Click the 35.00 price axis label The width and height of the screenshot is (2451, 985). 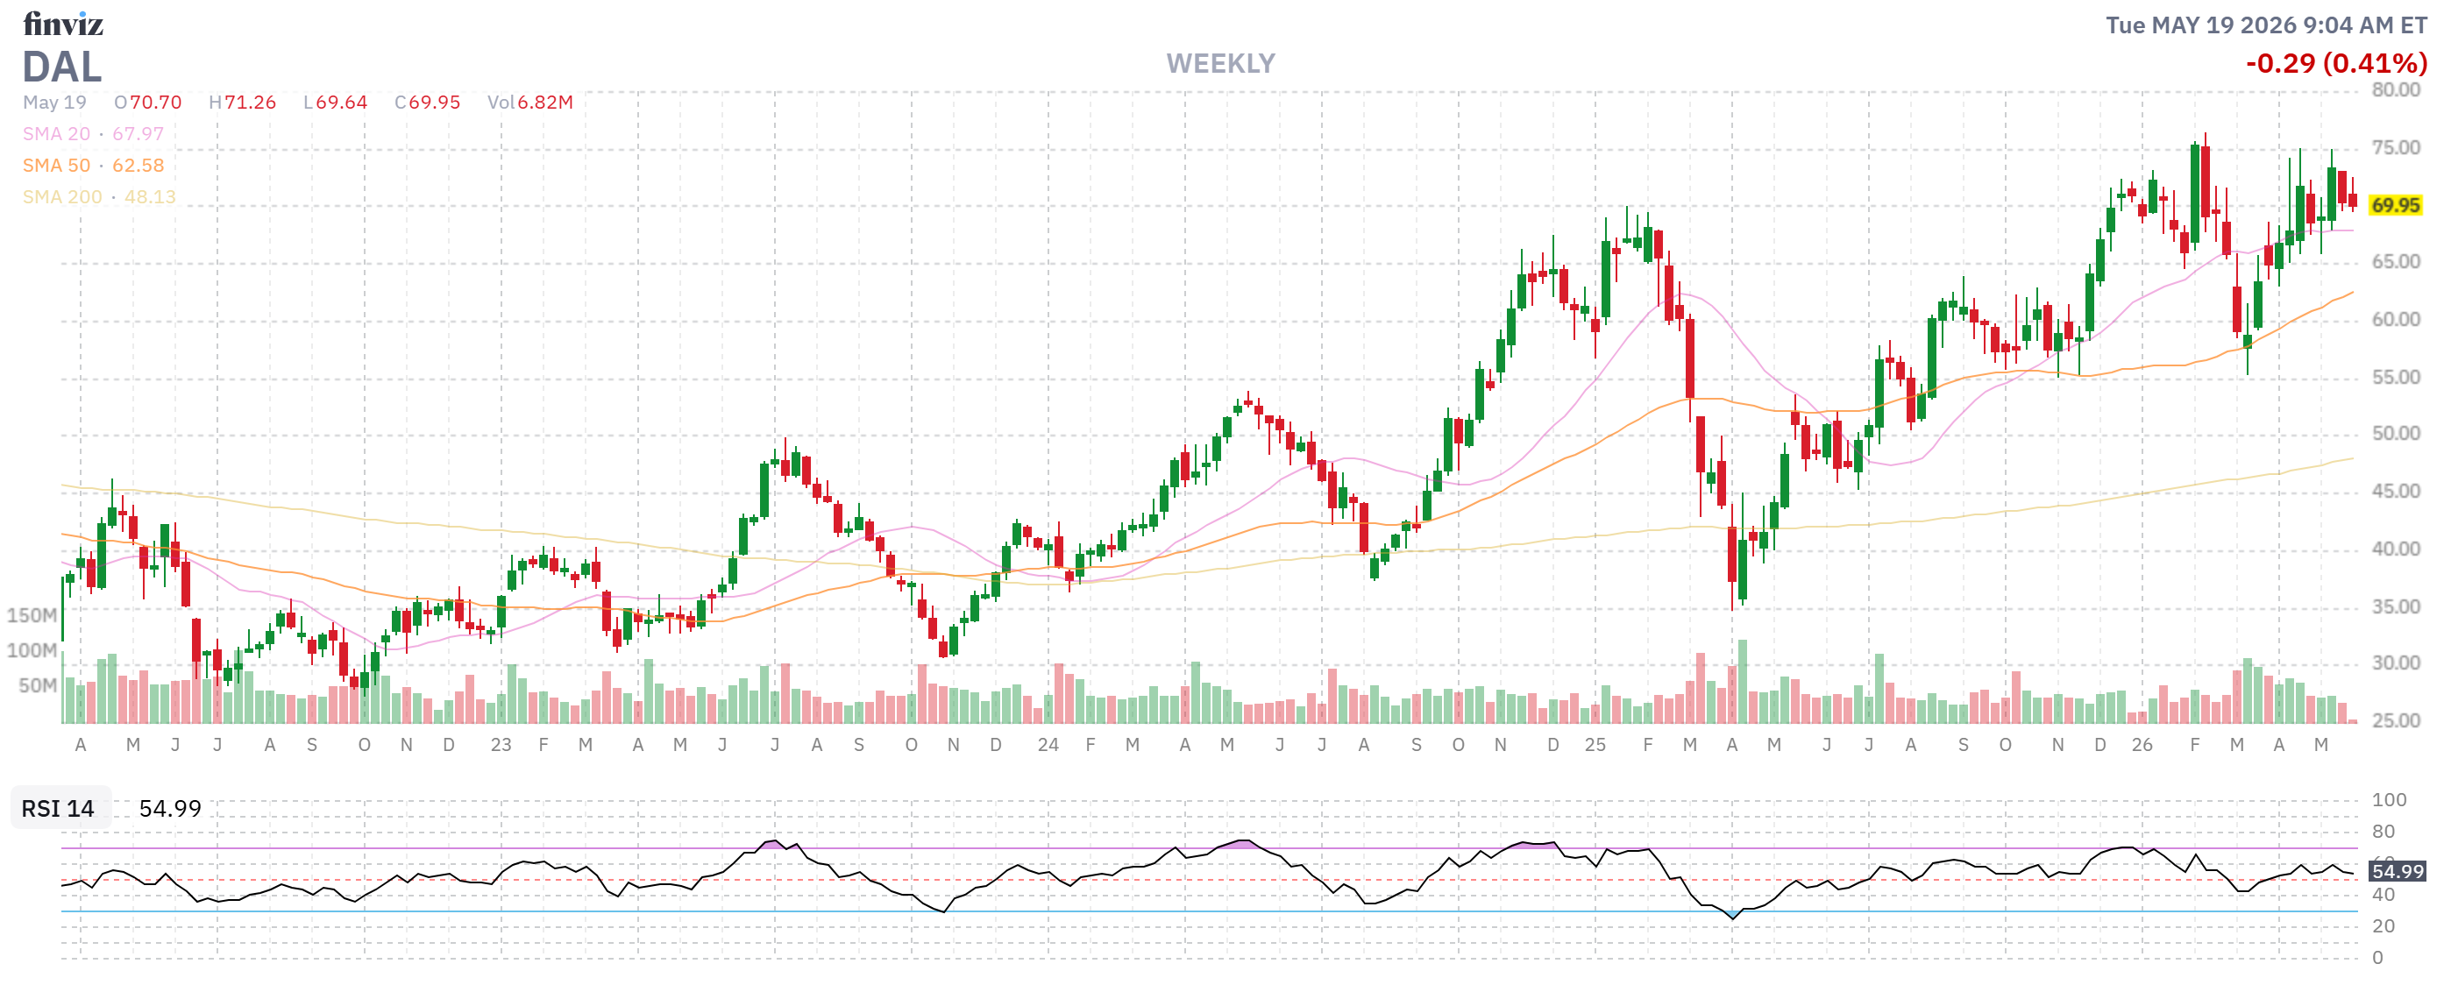[2395, 606]
